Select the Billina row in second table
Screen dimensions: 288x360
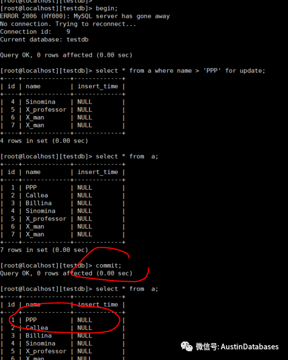point(63,203)
